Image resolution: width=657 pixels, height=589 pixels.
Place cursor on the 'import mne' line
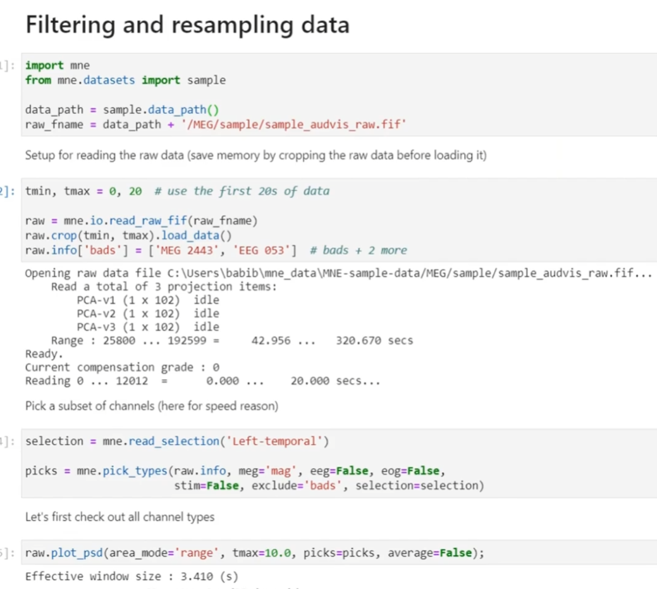tap(58, 65)
